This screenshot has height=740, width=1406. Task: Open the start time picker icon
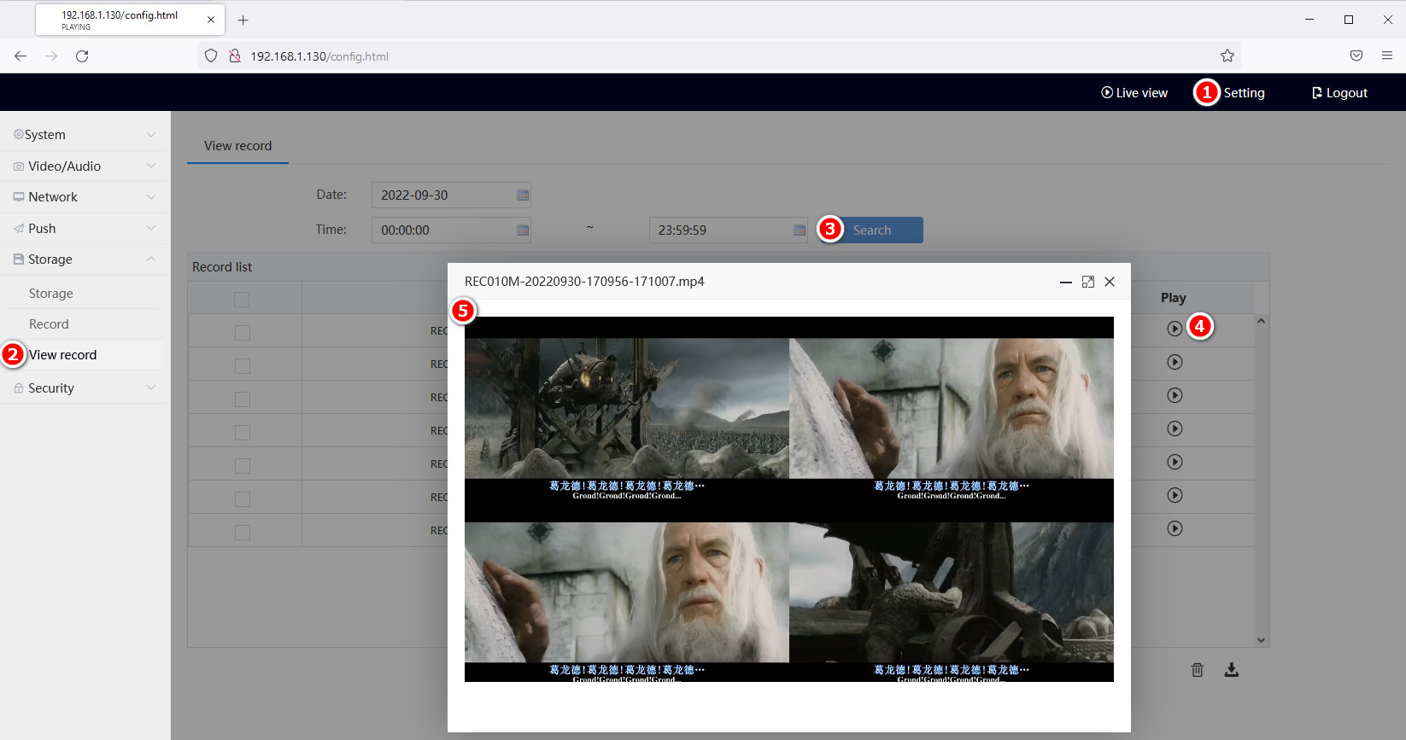click(523, 230)
